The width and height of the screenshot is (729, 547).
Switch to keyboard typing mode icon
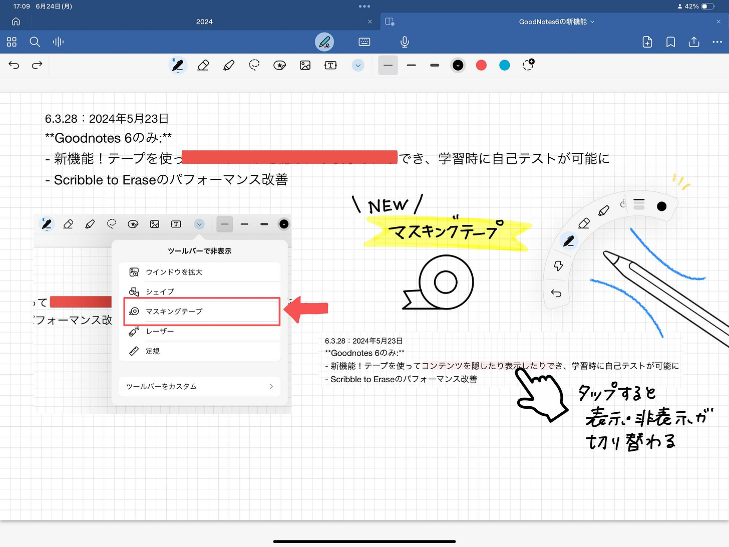[364, 42]
